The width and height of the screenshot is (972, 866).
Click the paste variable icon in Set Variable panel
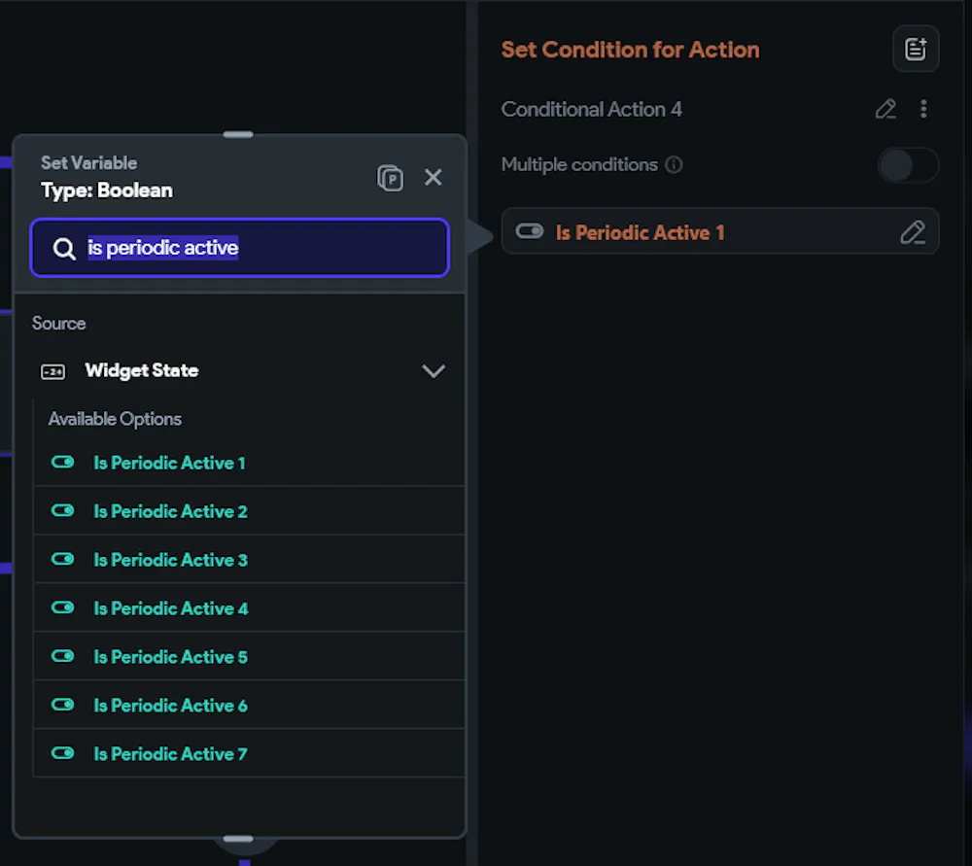pyautogui.click(x=390, y=178)
